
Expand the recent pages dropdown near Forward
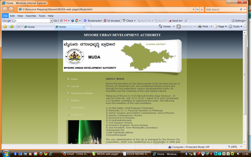[15, 9]
